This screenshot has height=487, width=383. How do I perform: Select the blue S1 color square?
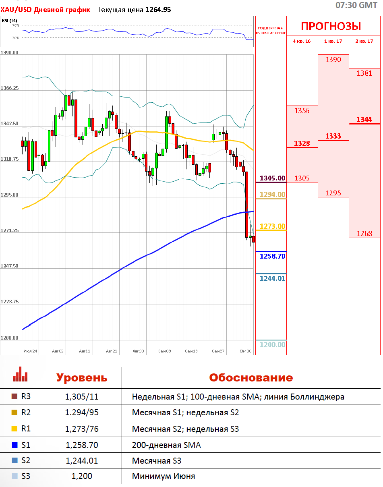click(15, 445)
